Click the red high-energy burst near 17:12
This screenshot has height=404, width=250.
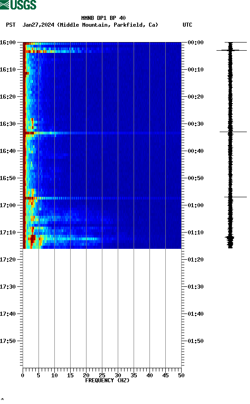coord(32,239)
